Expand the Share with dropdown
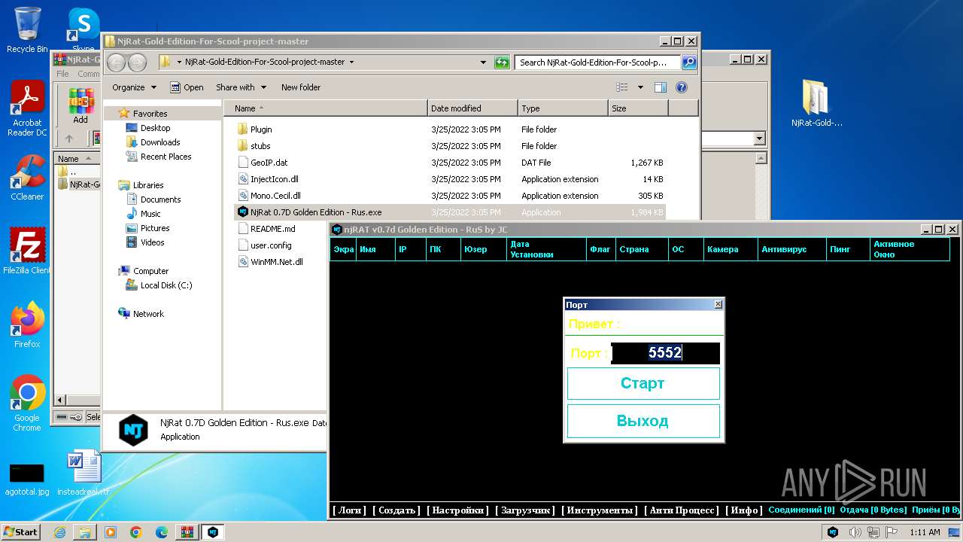 tap(241, 87)
